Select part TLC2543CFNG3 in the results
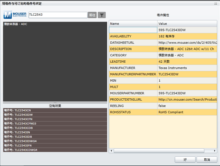The image size is (220, 166). click(55, 123)
